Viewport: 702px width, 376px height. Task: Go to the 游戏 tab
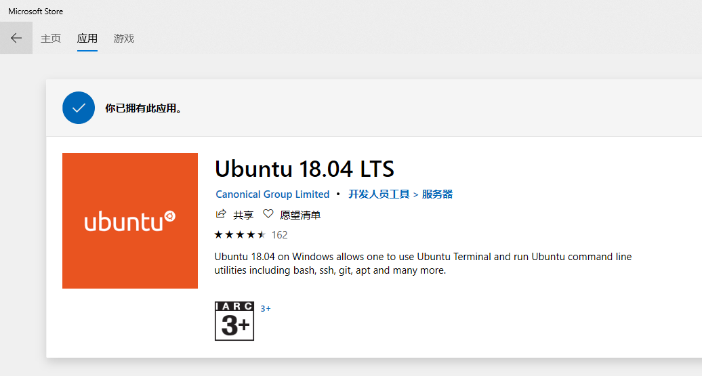tap(124, 39)
